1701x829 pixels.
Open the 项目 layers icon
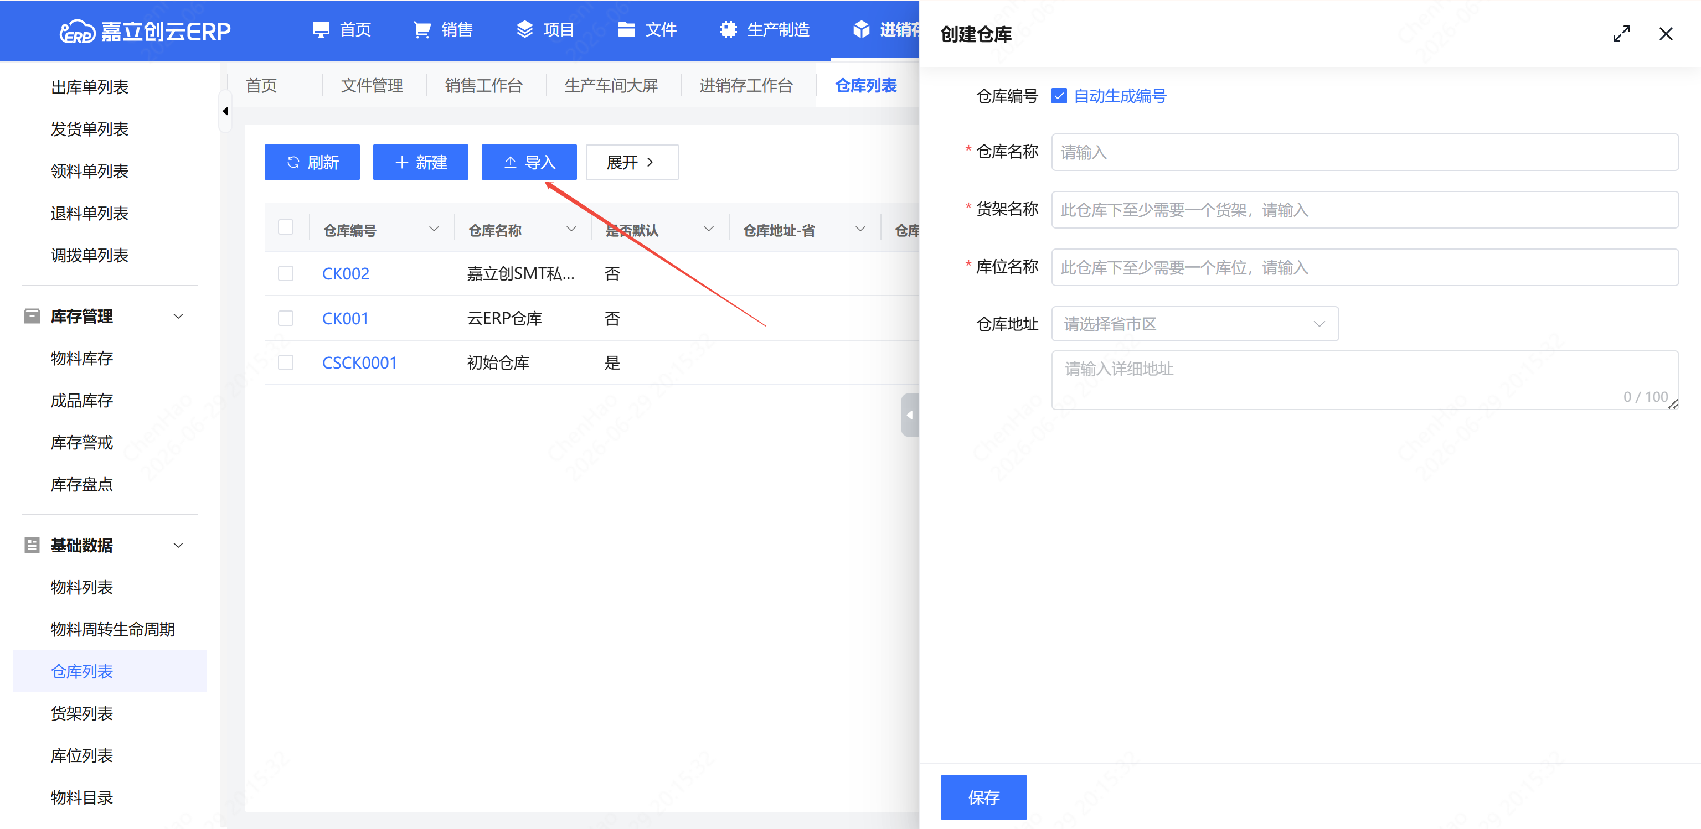524,30
